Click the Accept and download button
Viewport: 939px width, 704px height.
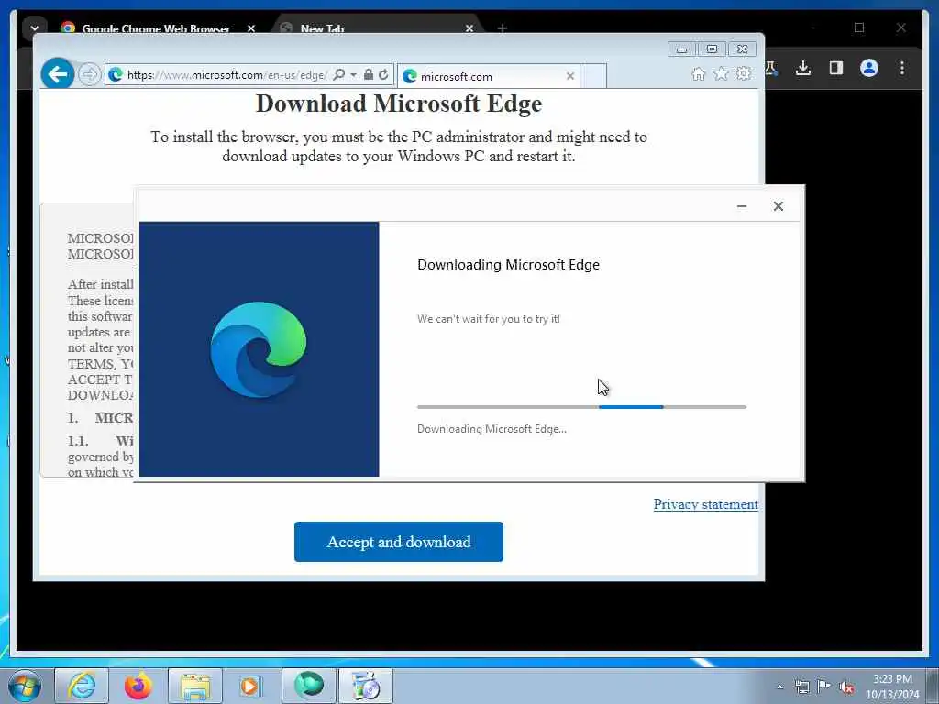399,542
